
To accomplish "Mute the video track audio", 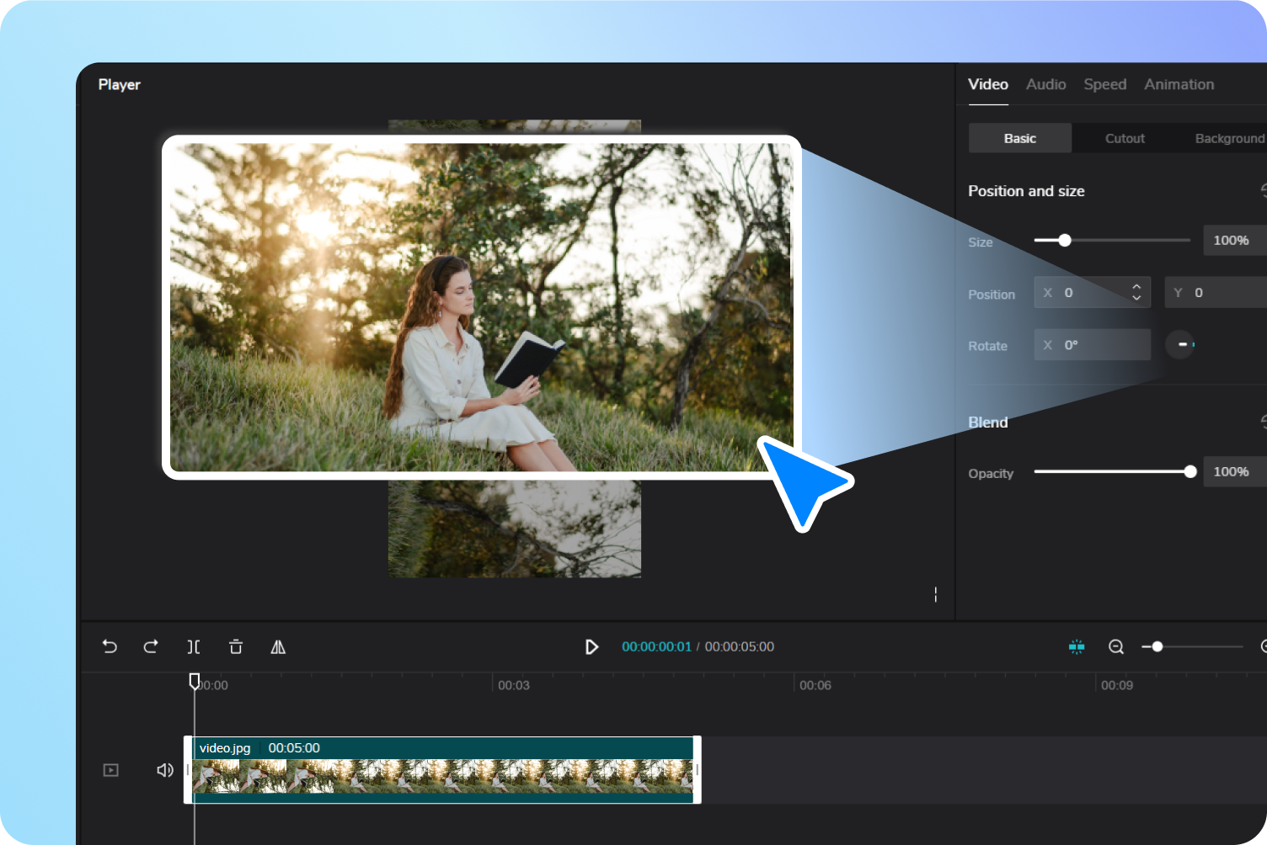I will [x=165, y=769].
